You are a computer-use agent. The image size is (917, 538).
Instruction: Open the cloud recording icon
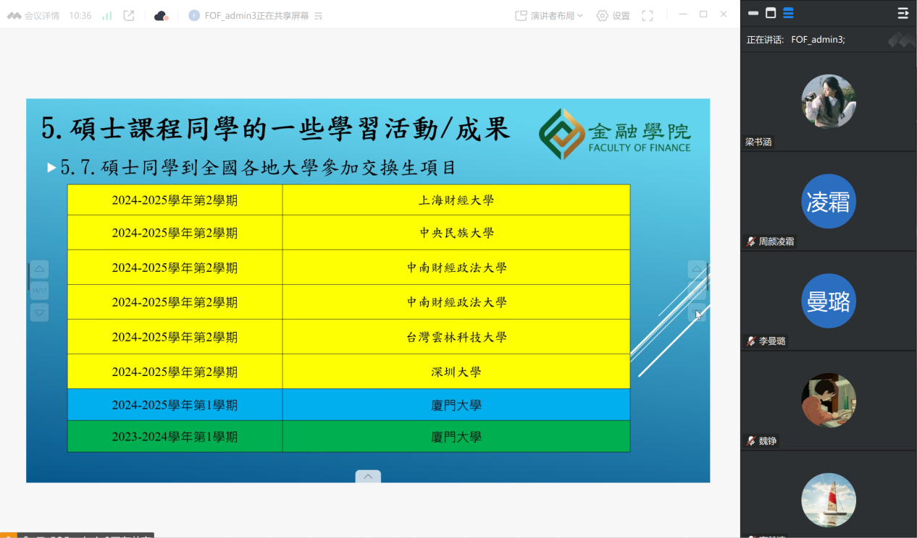161,15
